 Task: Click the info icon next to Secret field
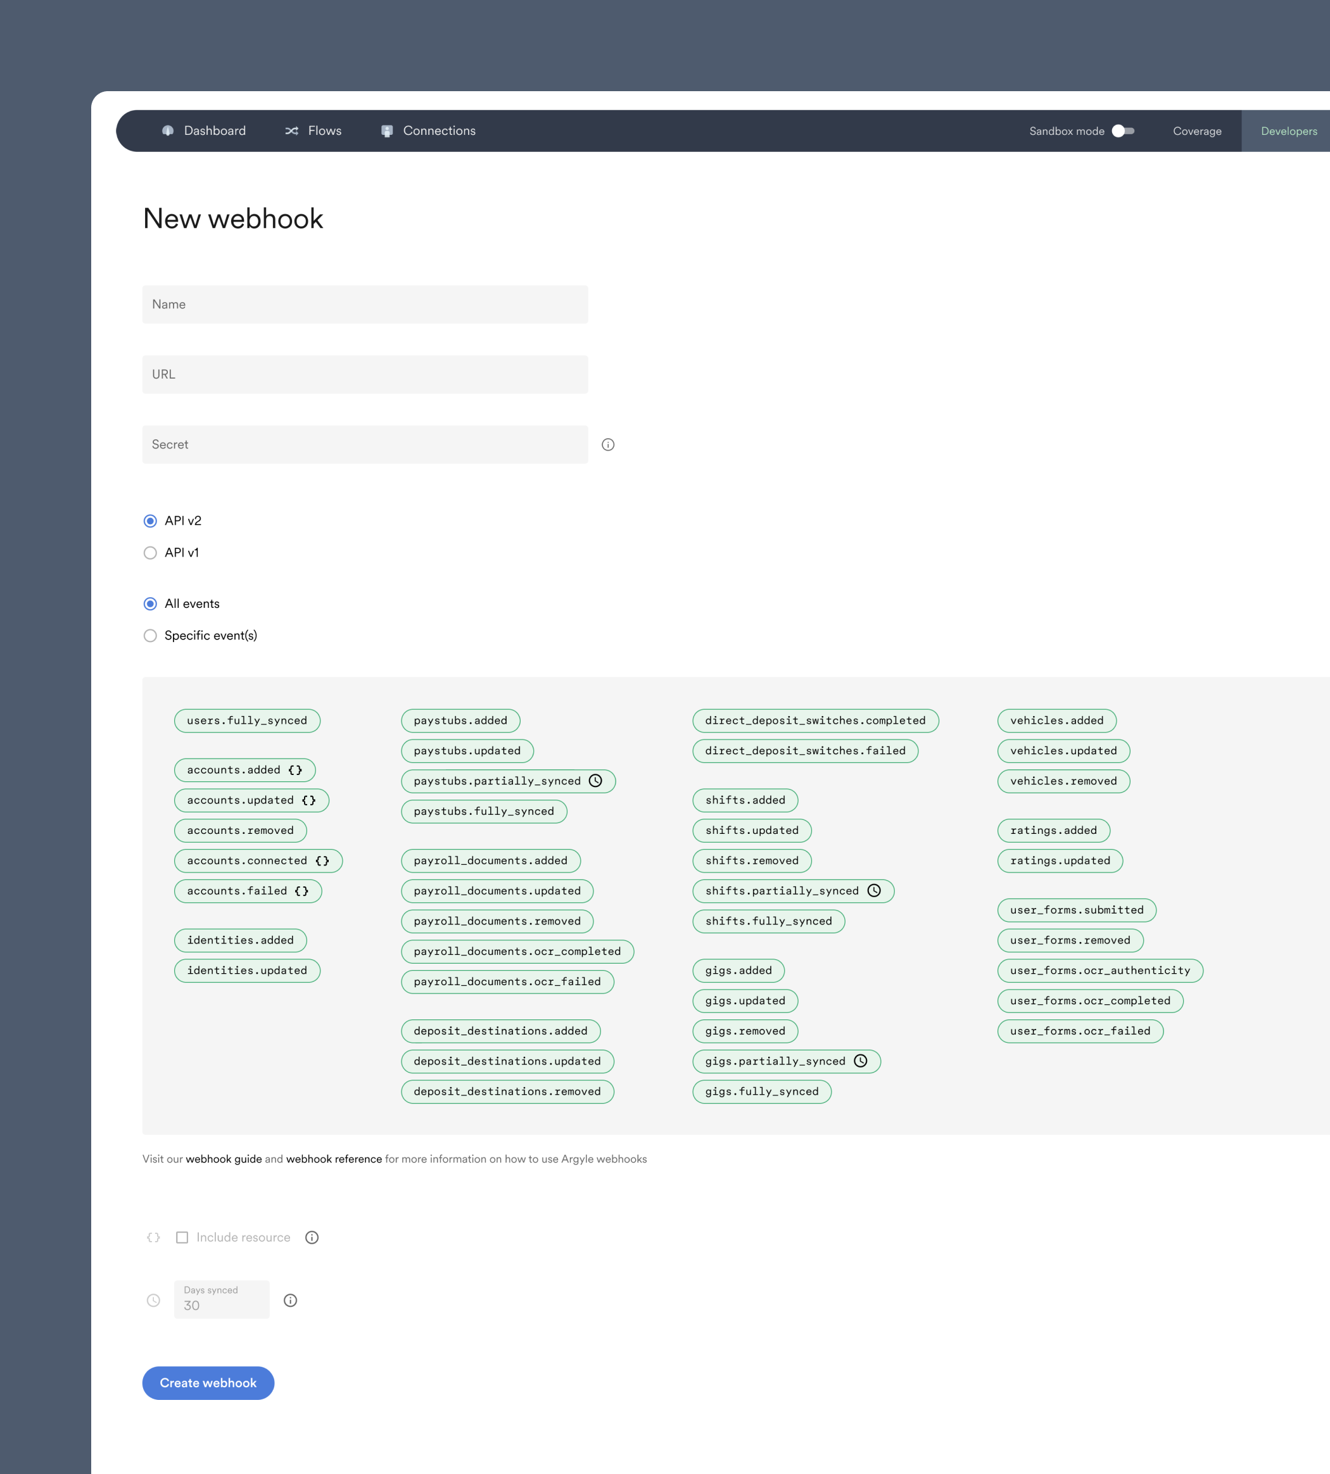coord(609,444)
